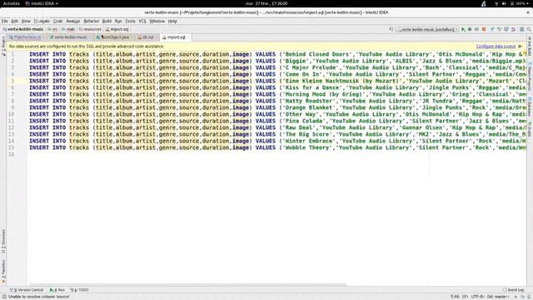Viewport: 533px width, 300px height.
Task: Click the editor horizontal scrollbar
Action: (187, 285)
